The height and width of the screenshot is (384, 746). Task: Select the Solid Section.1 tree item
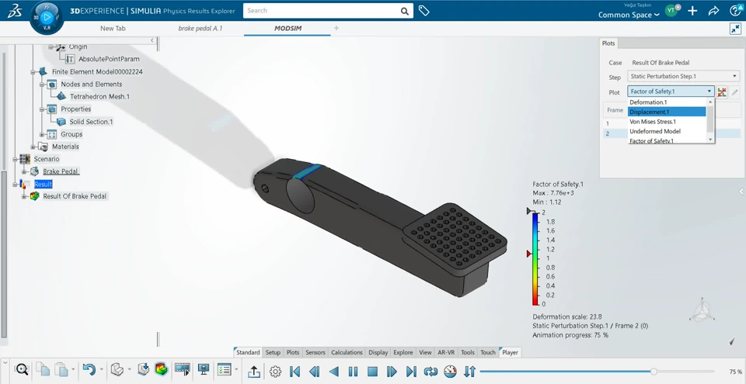click(92, 122)
